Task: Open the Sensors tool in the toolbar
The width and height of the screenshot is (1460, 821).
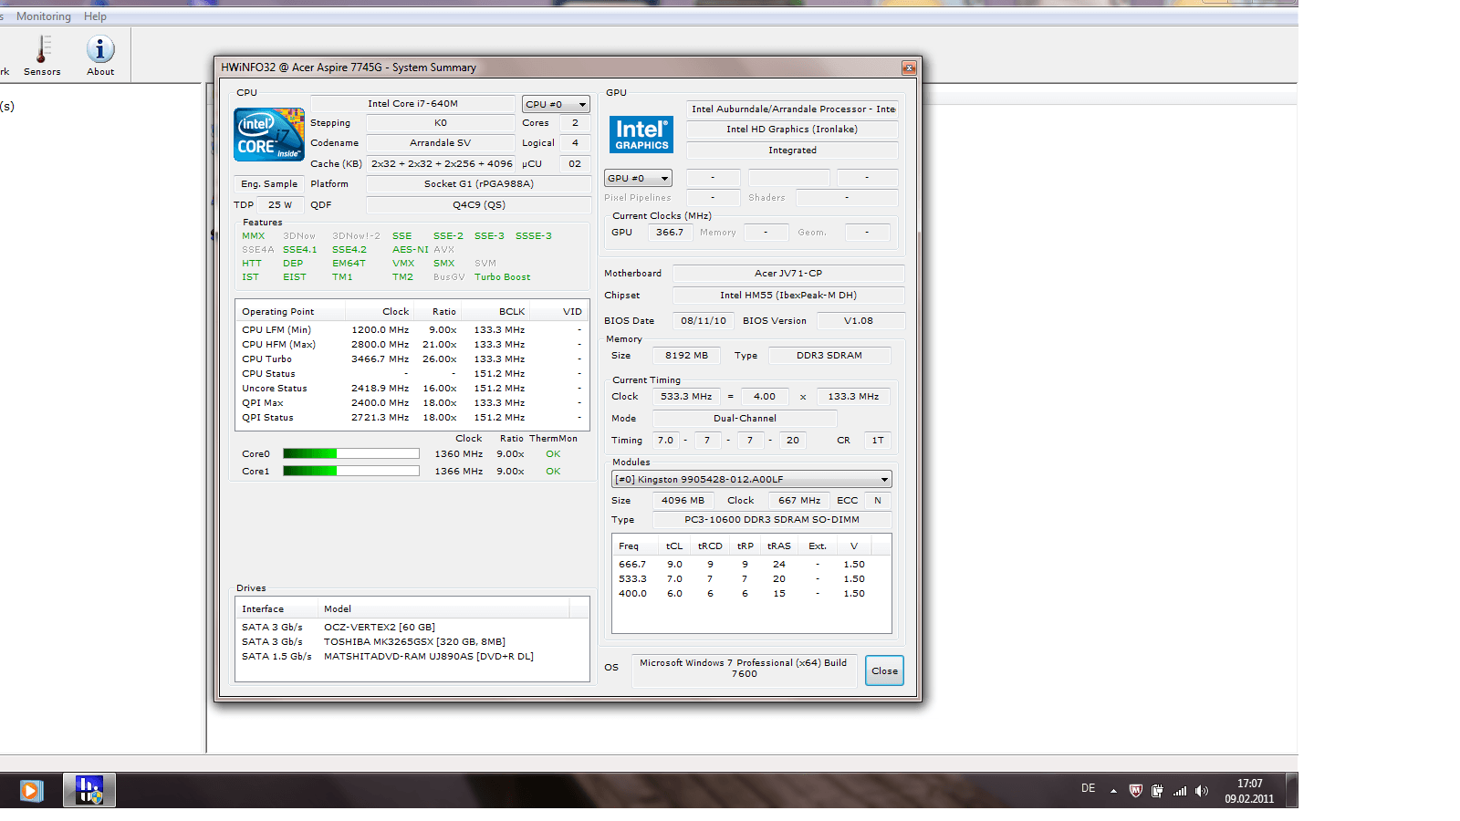Action: click(x=42, y=55)
